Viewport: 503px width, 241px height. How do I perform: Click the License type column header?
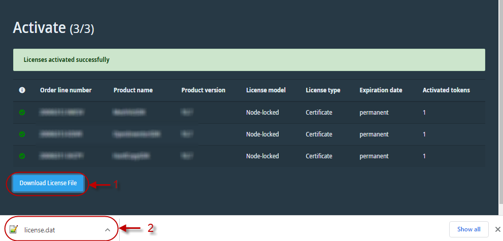pyautogui.click(x=323, y=90)
